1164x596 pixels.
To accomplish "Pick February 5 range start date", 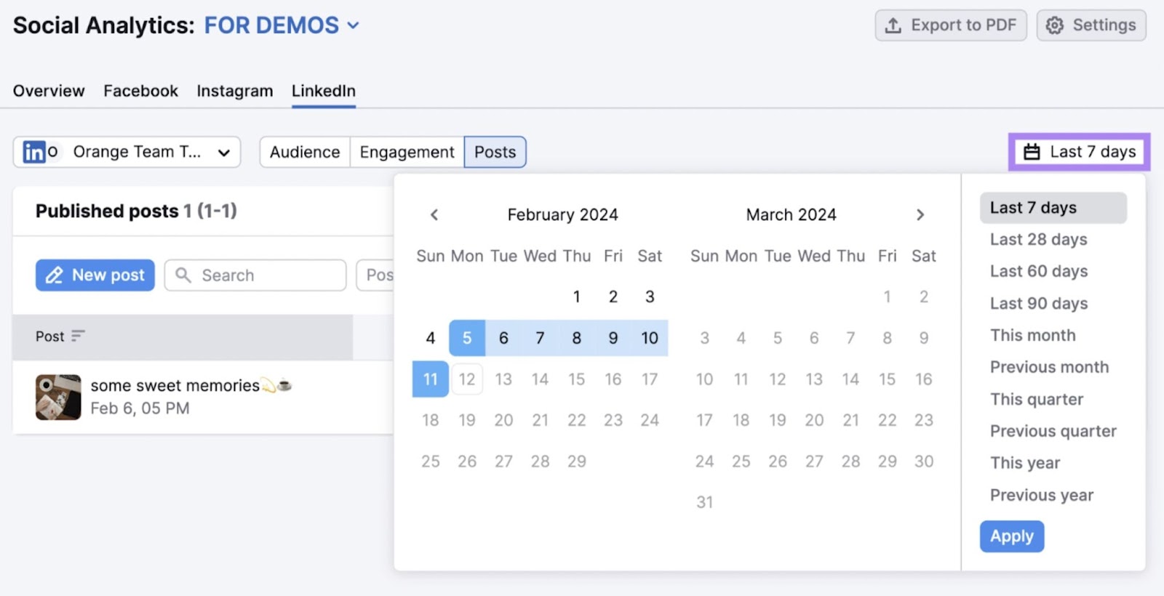I will (x=467, y=338).
